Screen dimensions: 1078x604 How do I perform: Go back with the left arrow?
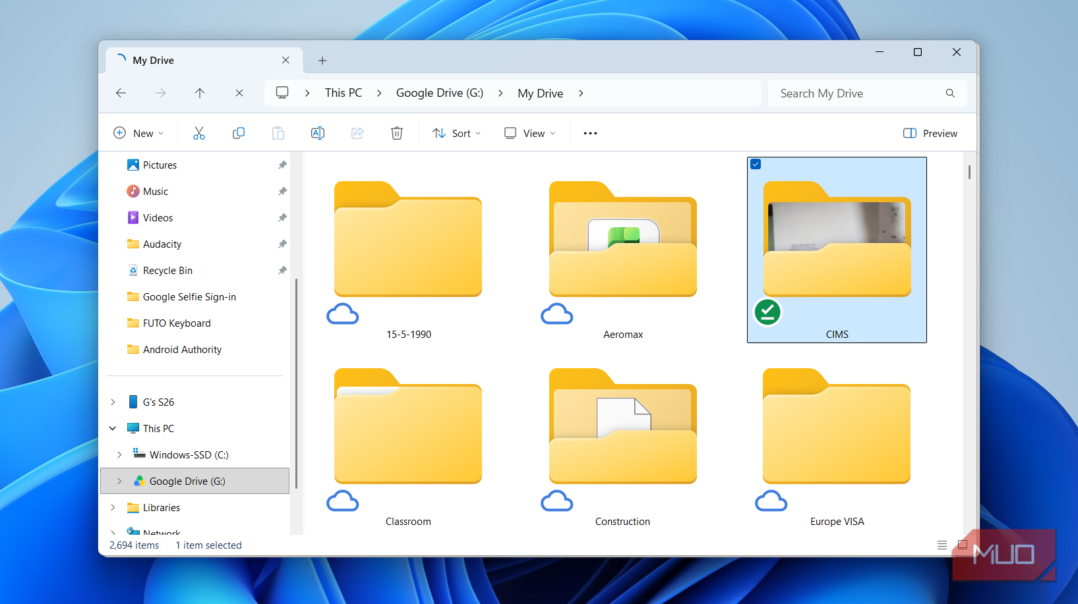(x=121, y=93)
